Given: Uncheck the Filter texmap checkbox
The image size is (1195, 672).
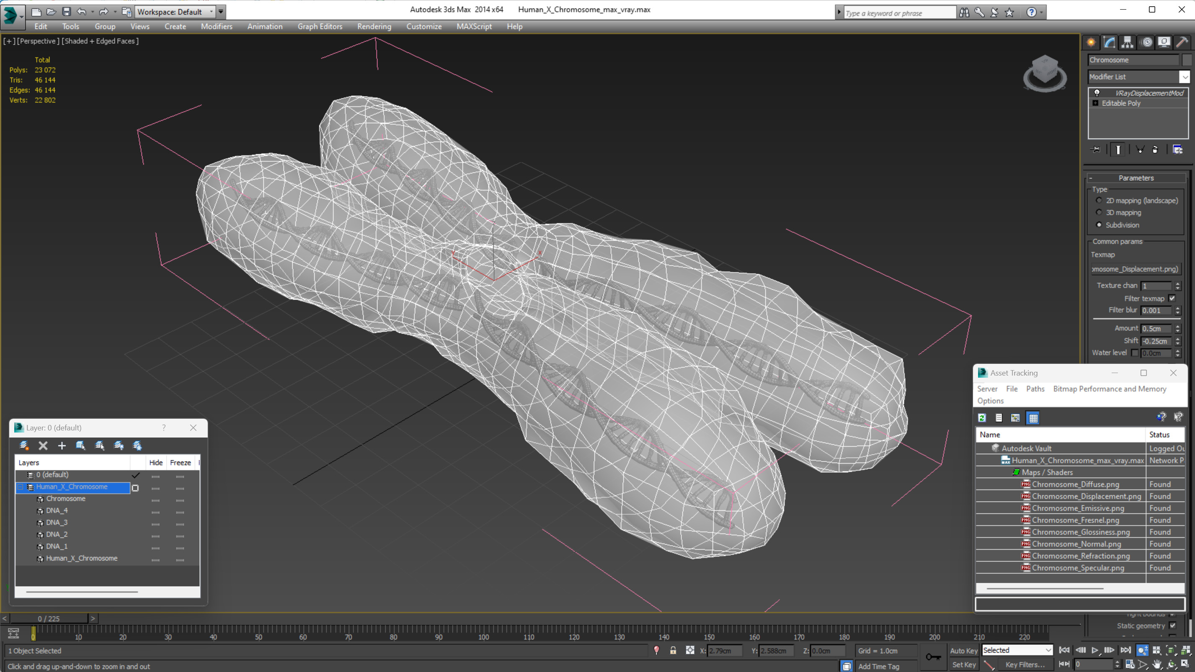Looking at the screenshot, I should [1172, 298].
